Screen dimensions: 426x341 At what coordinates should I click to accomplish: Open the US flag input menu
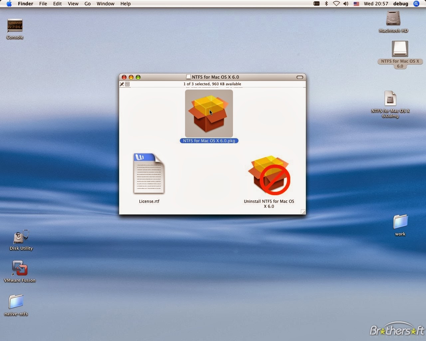pos(356,4)
